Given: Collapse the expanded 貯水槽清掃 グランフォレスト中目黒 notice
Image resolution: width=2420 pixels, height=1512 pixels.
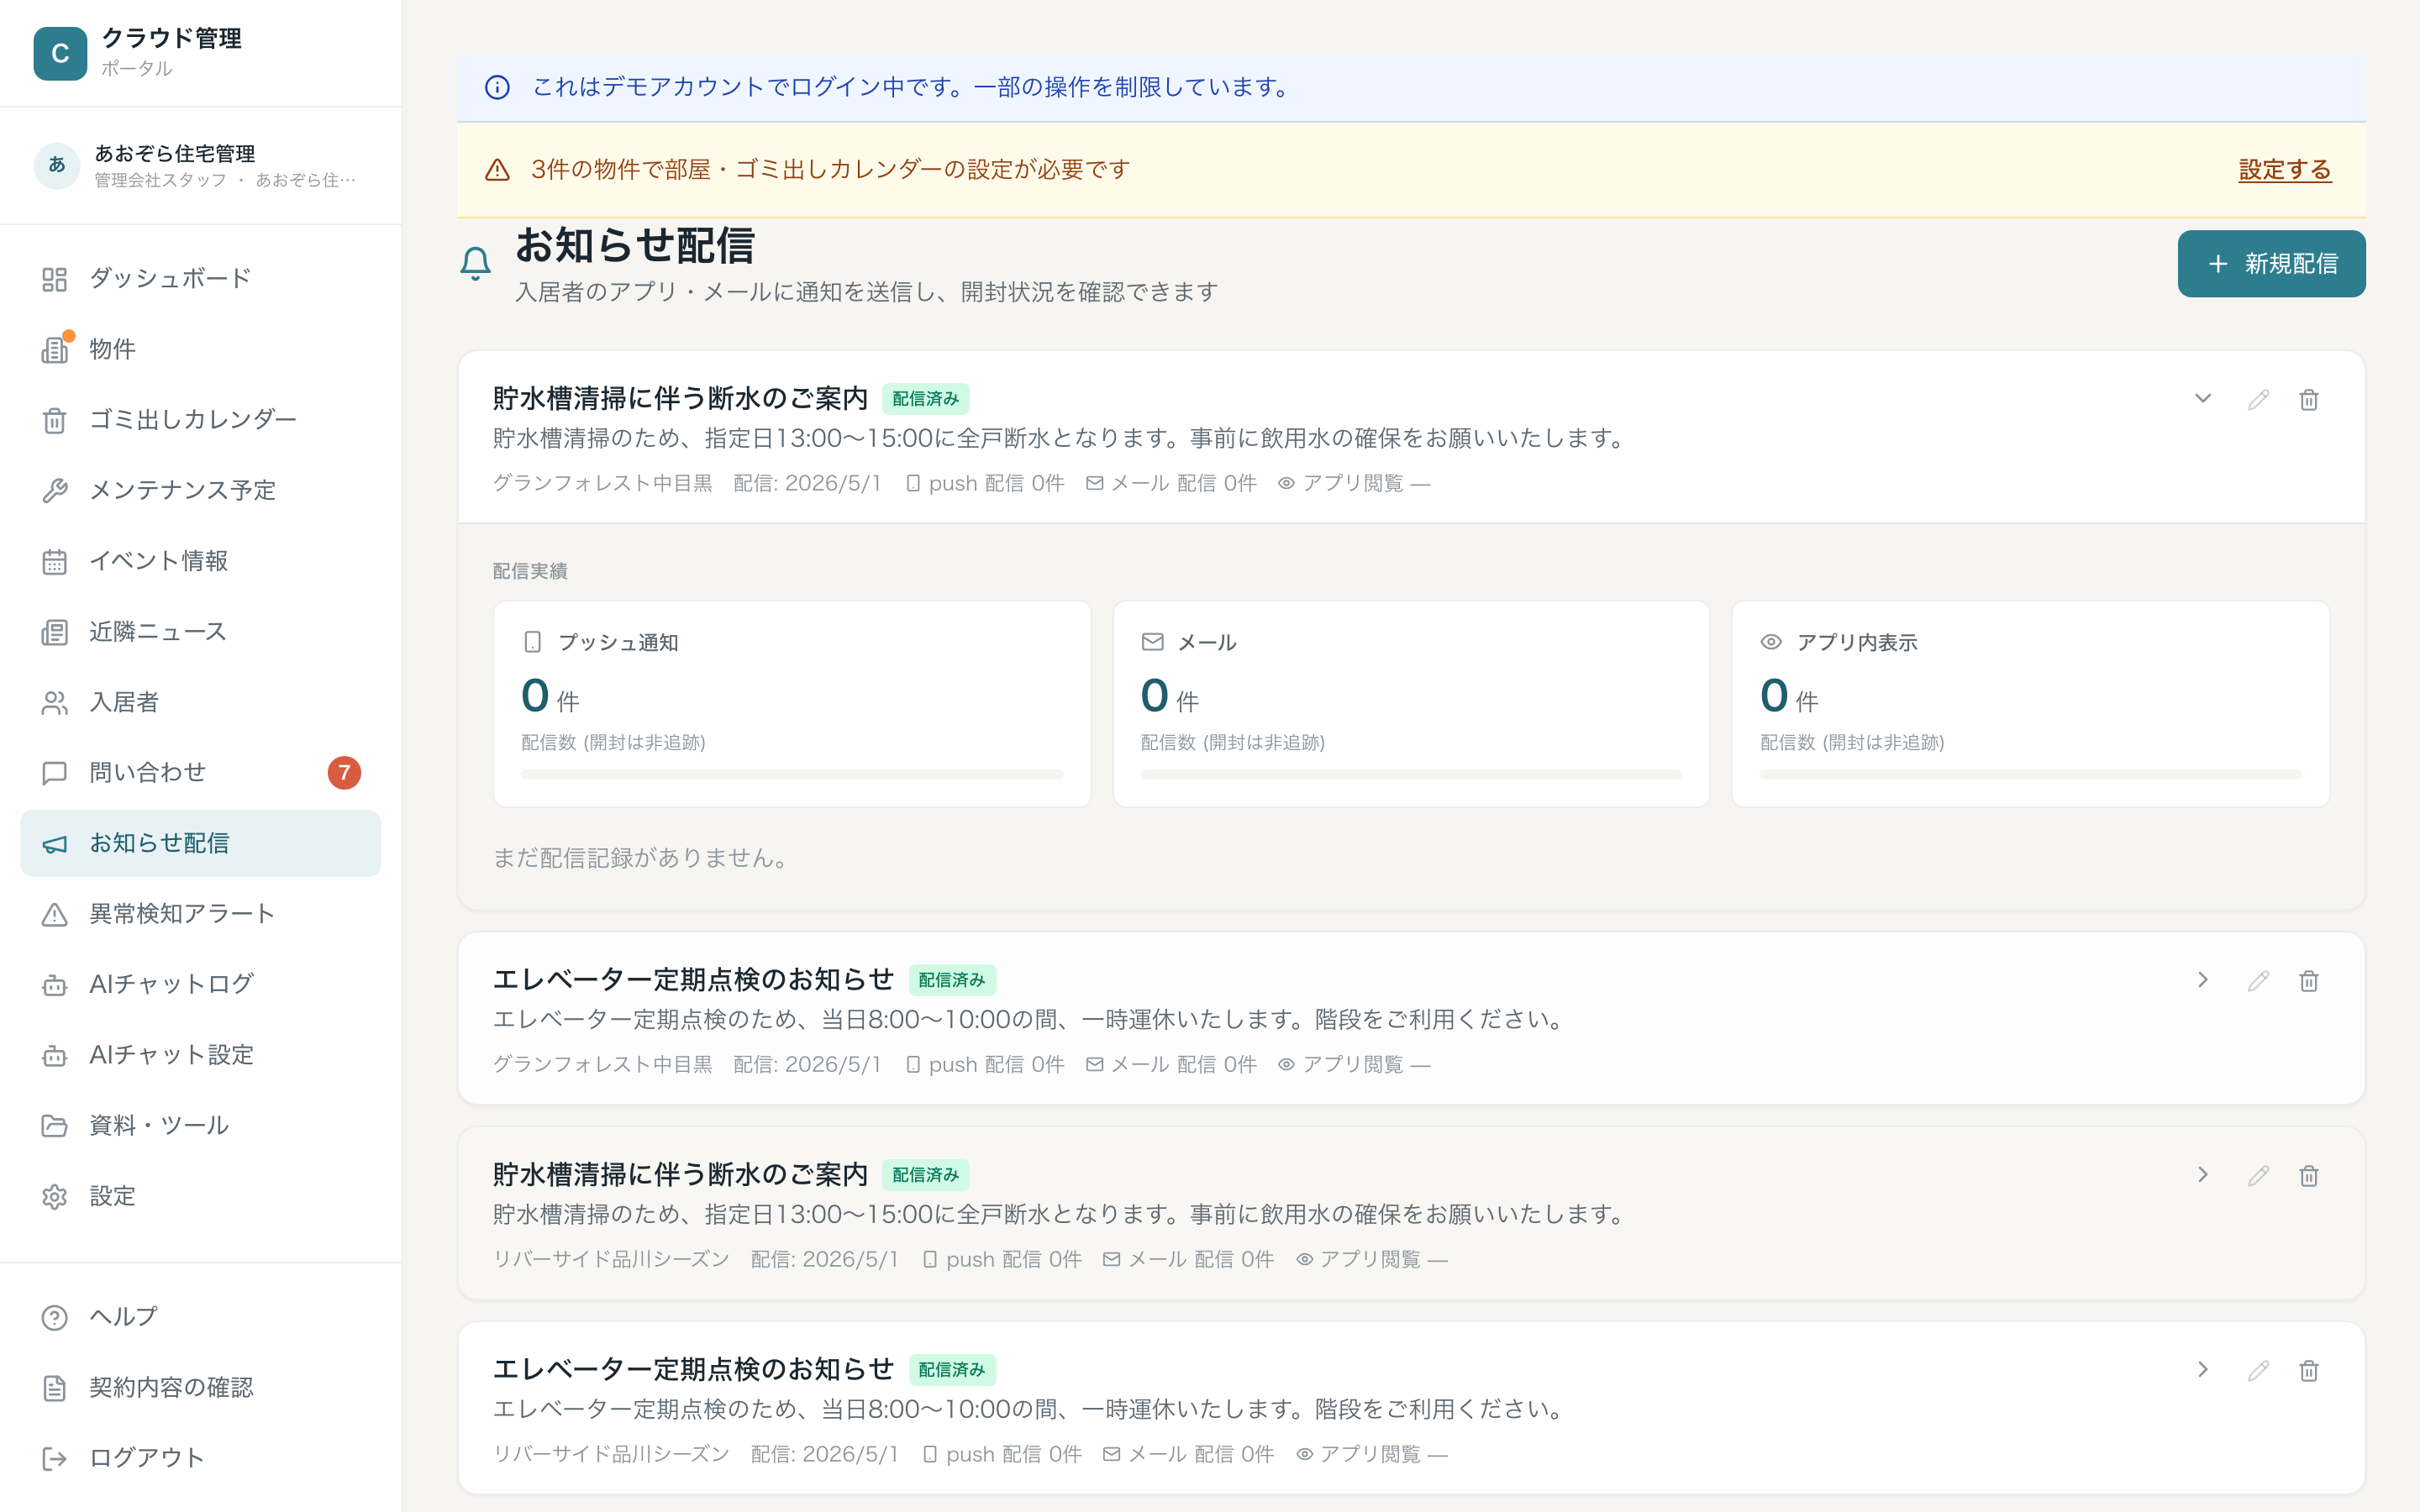Looking at the screenshot, I should 2202,399.
